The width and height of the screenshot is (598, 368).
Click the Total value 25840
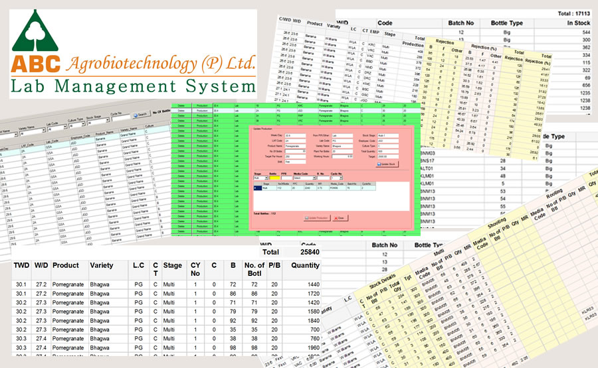(310, 252)
